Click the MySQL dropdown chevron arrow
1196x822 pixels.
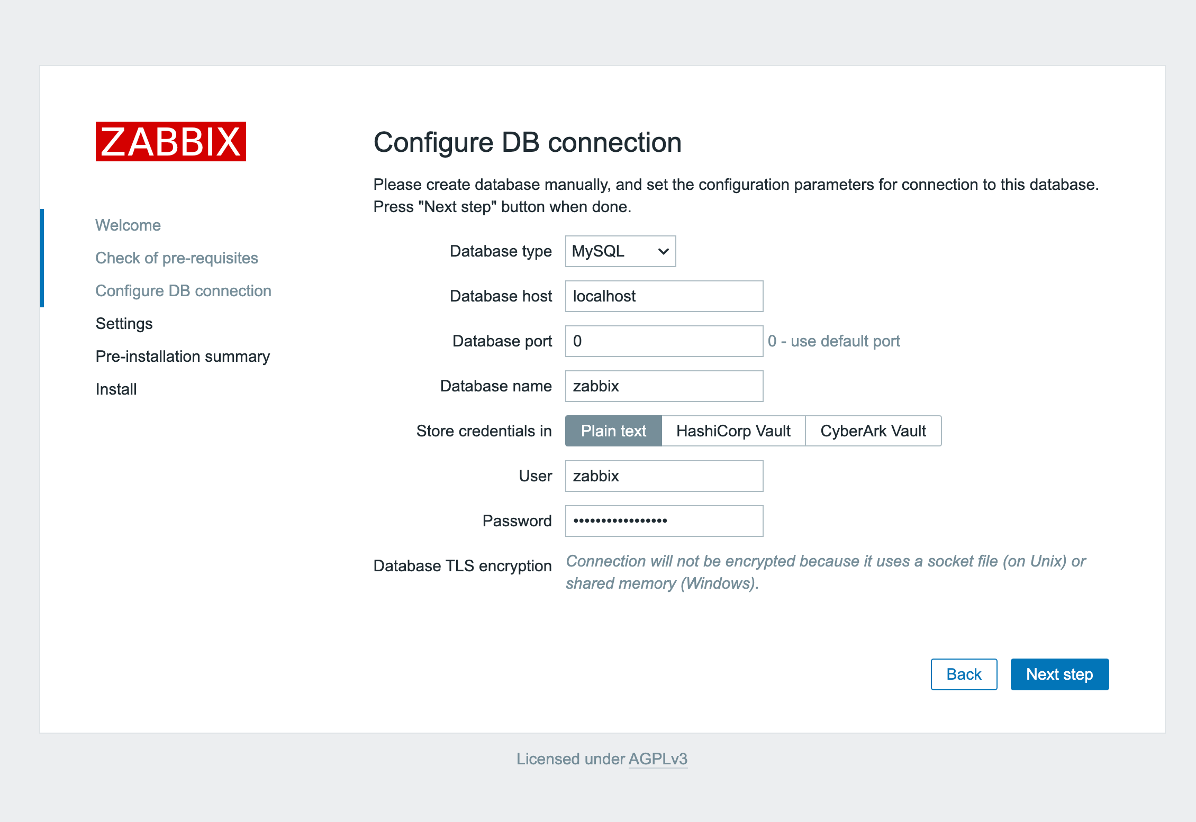(x=663, y=252)
